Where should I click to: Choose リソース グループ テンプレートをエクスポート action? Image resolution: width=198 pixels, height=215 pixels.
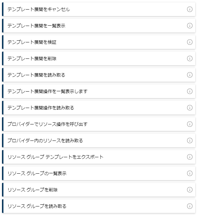pyautogui.click(x=98, y=157)
